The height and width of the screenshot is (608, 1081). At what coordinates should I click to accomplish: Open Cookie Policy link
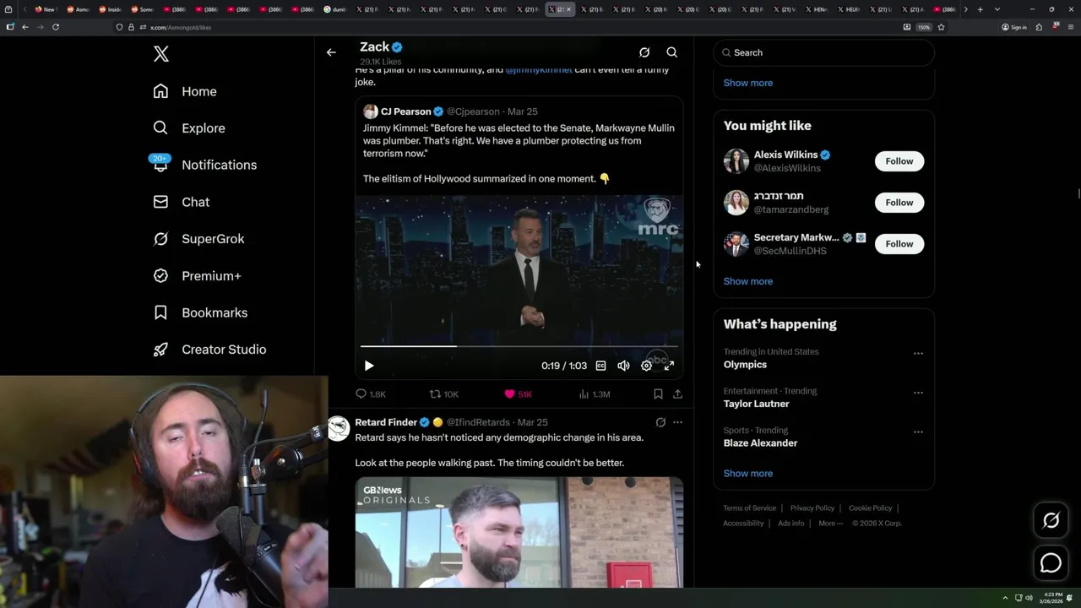point(871,508)
